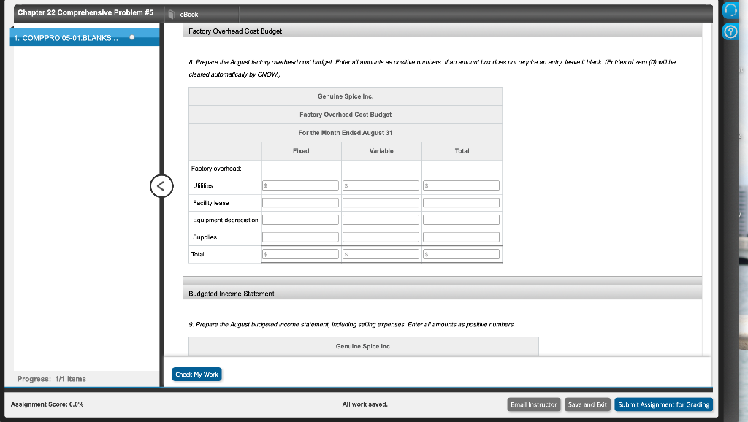The image size is (748, 422).
Task: Click the question 9 instruction text
Action: point(351,325)
